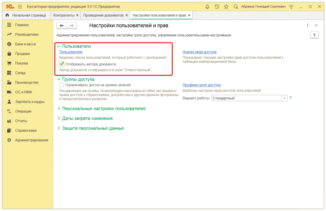The width and height of the screenshot is (326, 211).
Task: Click the Вариант работы input field
Action: pos(246,98)
